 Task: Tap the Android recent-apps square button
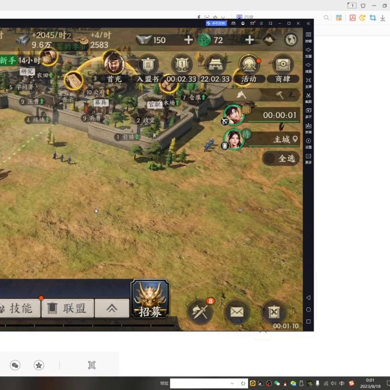click(x=308, y=322)
